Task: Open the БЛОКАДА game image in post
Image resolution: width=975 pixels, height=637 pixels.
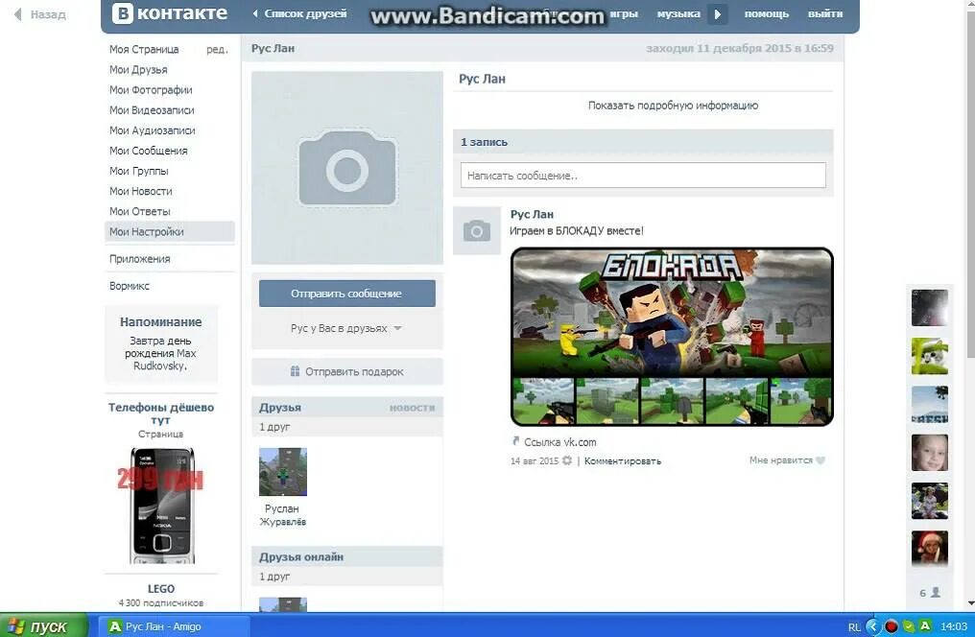Action: (x=672, y=336)
